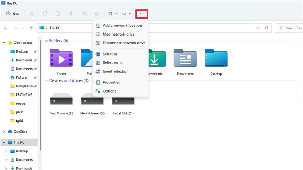303x170 pixels.
Task: Collapse the Folders (6) group
Action: click(47, 41)
